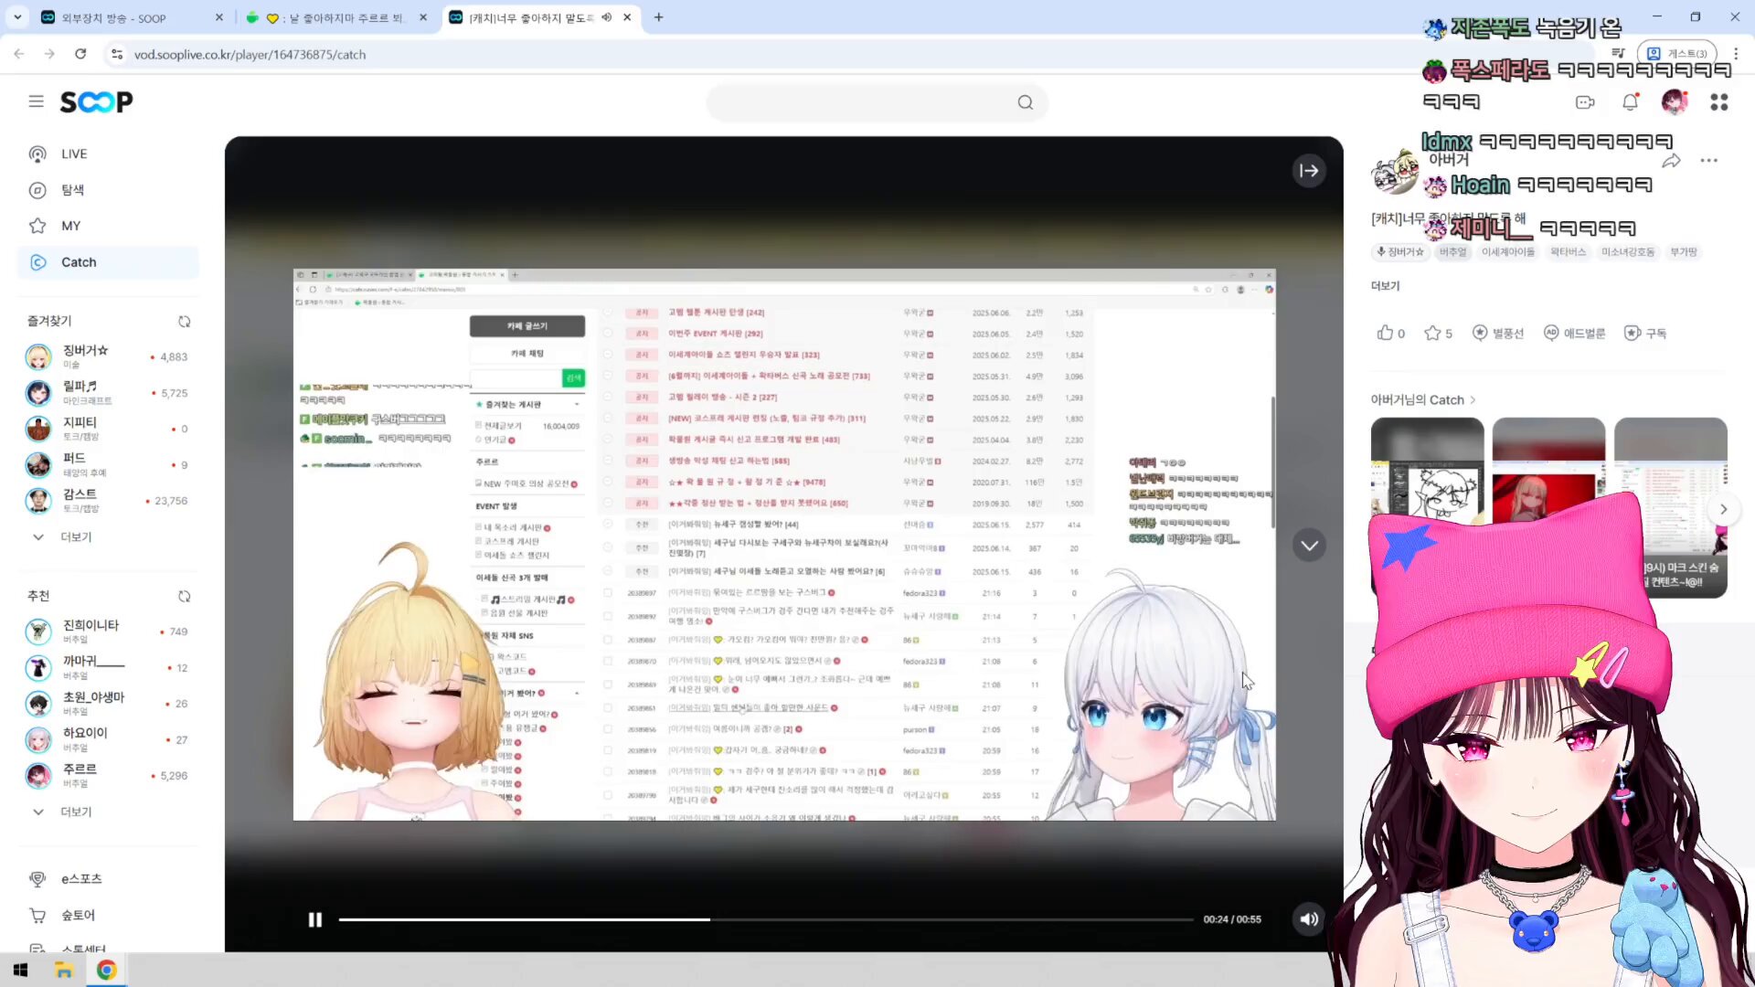
Task: Click the 구독 subscribe button
Action: [1645, 334]
